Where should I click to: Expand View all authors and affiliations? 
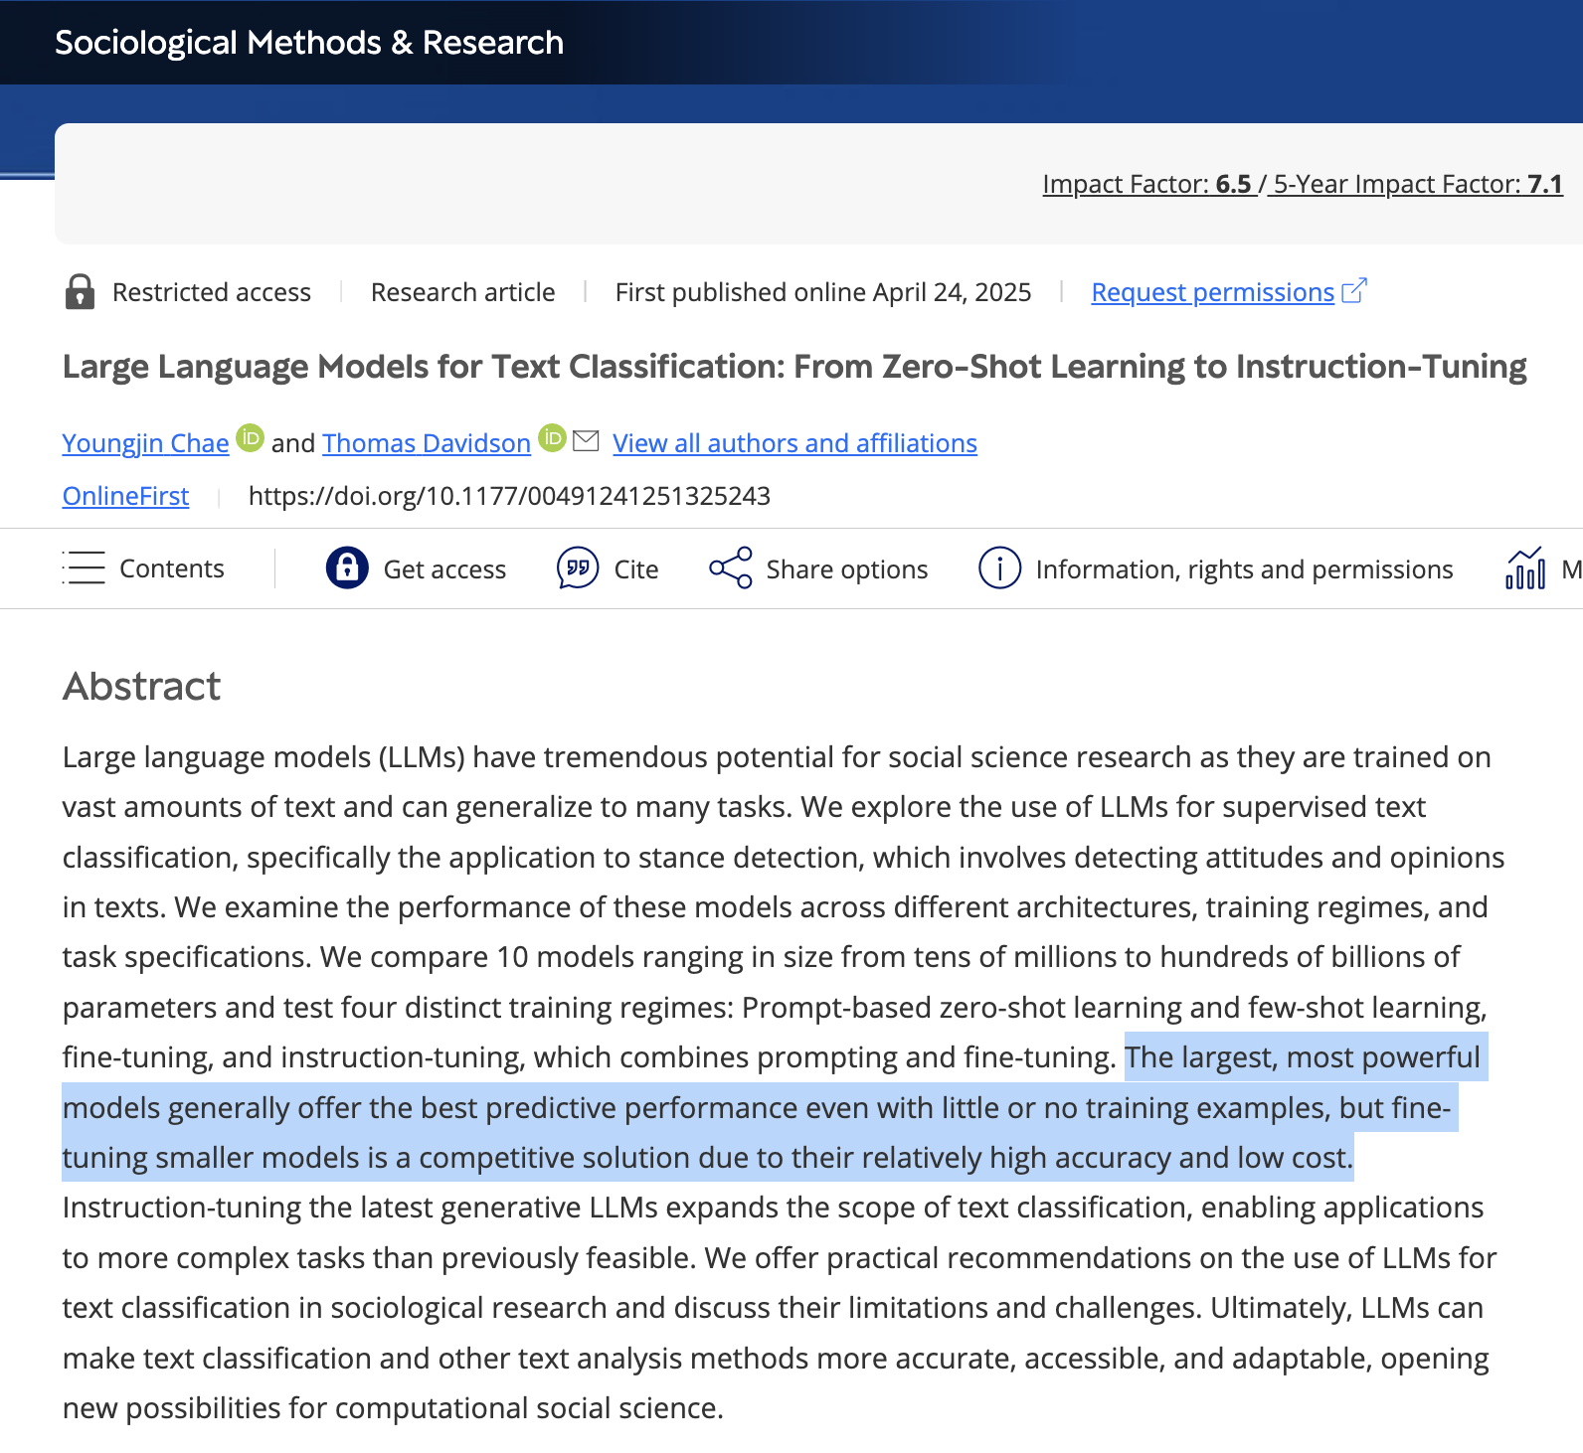794,443
